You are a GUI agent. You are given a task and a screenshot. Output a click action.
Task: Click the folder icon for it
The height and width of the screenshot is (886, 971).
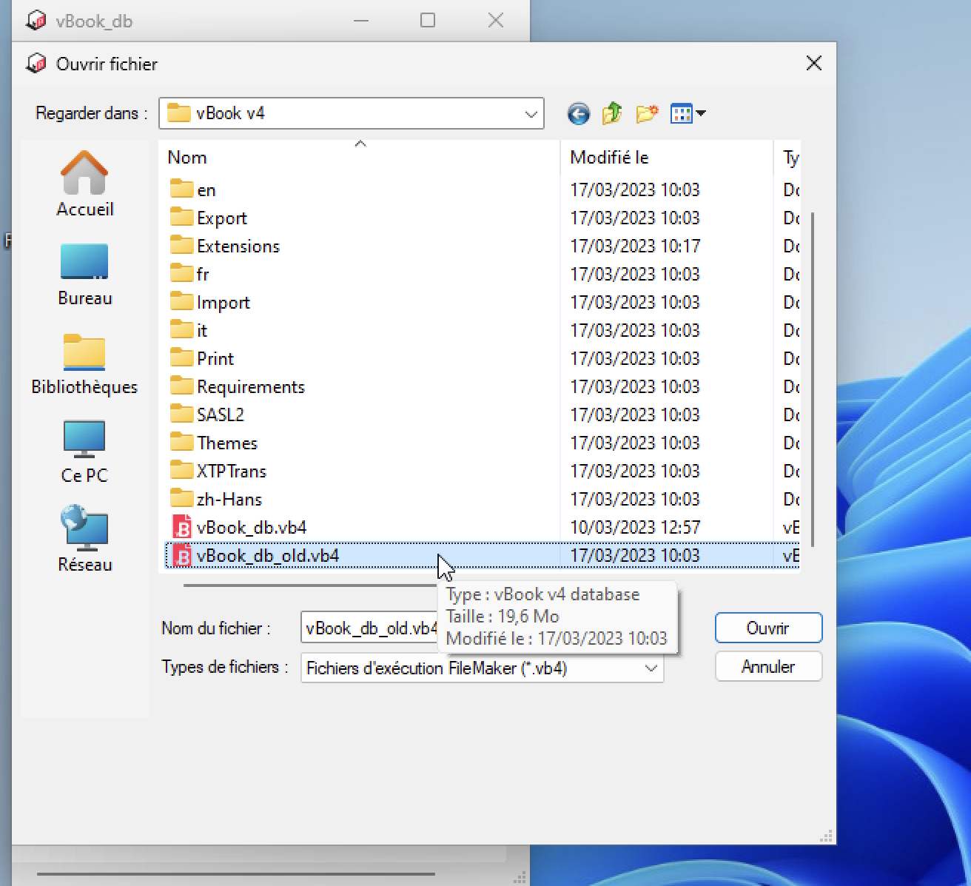(x=181, y=330)
